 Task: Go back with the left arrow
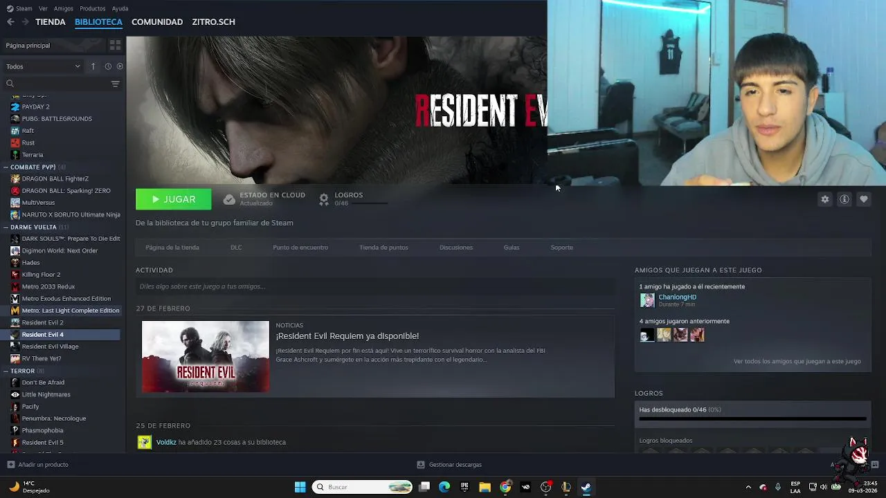click(x=10, y=22)
